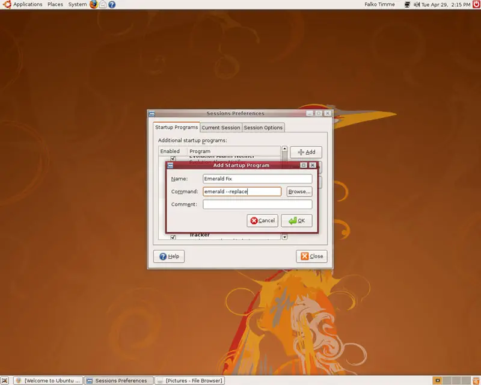Click the Ubuntu logo beside Applications

7,4
